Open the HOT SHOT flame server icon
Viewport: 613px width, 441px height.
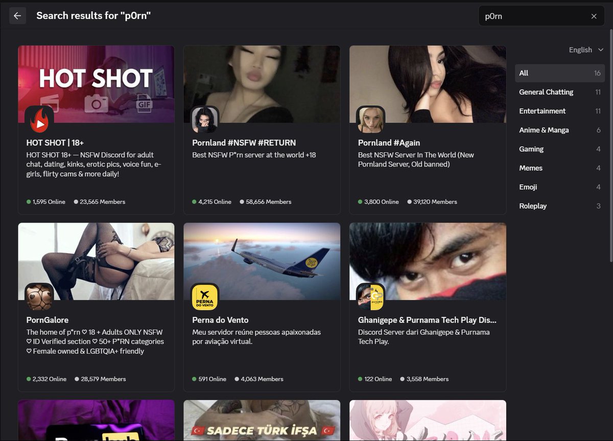(x=39, y=120)
